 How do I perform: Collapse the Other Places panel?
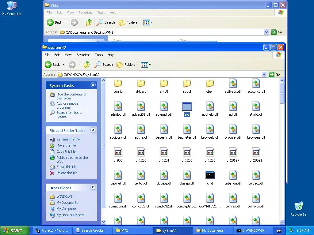click(x=93, y=187)
